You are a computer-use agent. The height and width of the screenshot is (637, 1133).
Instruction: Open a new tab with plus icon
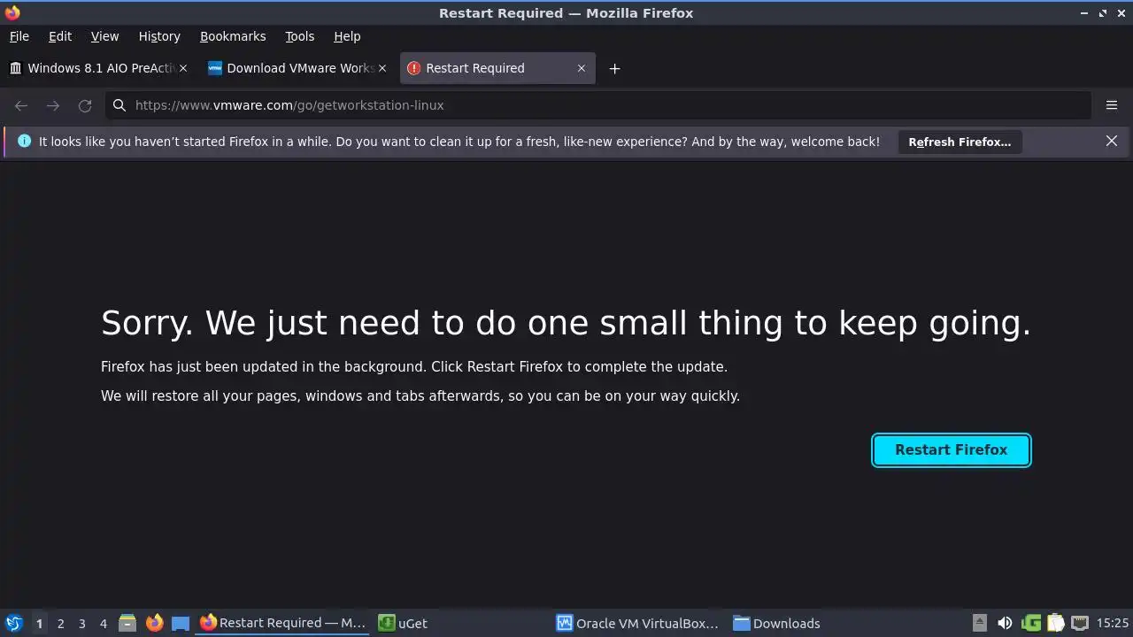tap(614, 68)
